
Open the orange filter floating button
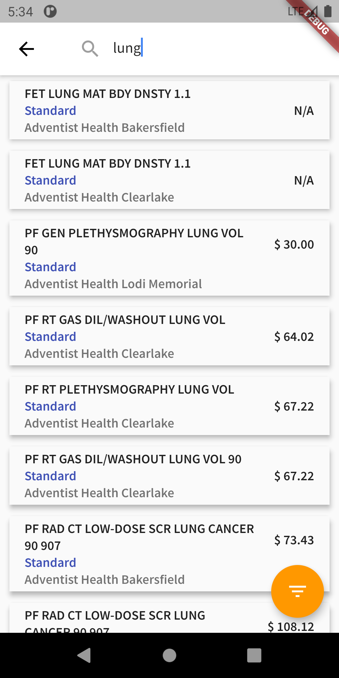click(297, 591)
